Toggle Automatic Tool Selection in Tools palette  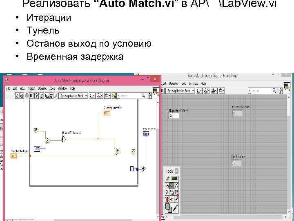pos(171,178)
